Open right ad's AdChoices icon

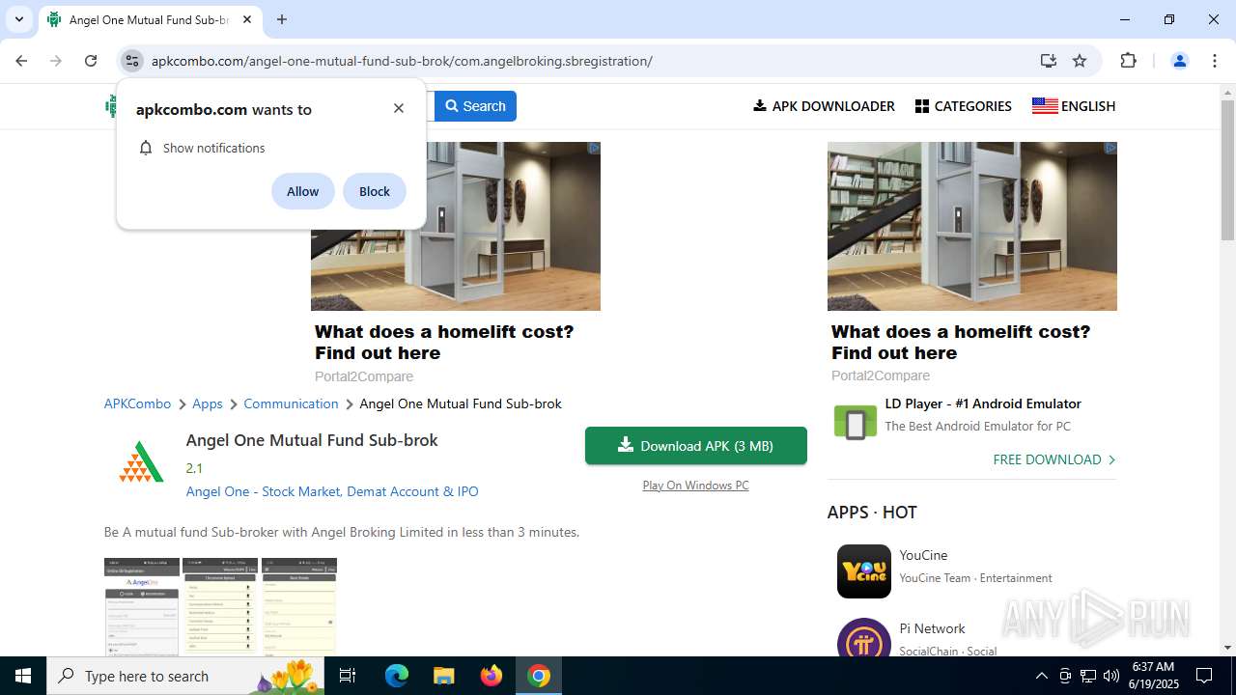pos(1111,148)
